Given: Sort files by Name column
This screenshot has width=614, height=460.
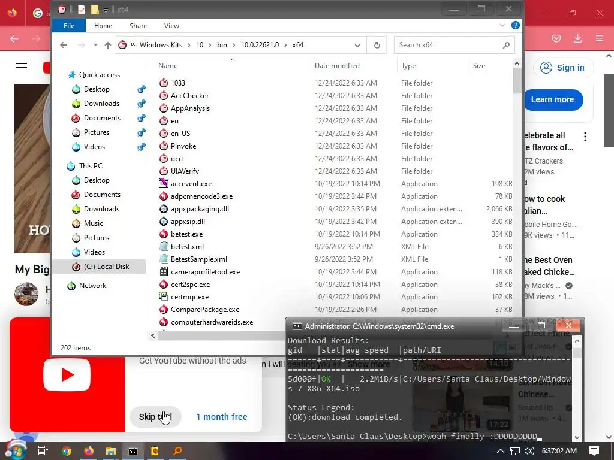Looking at the screenshot, I should [x=168, y=66].
